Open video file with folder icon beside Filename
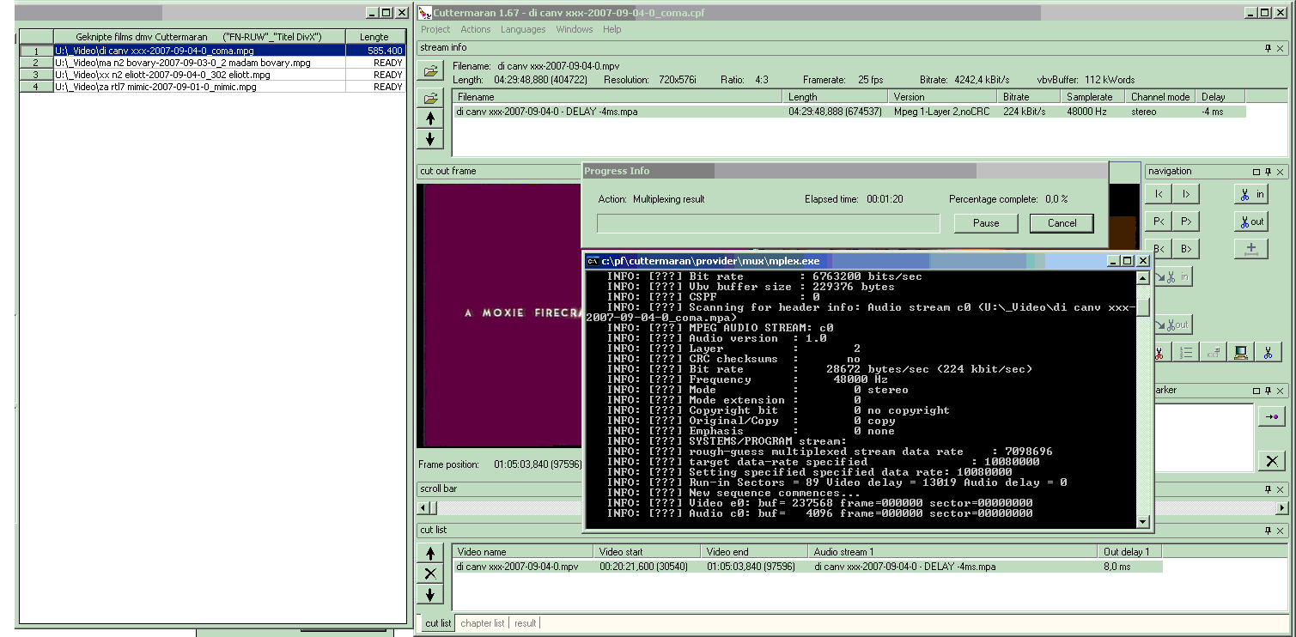This screenshot has width=1296, height=637. [430, 70]
